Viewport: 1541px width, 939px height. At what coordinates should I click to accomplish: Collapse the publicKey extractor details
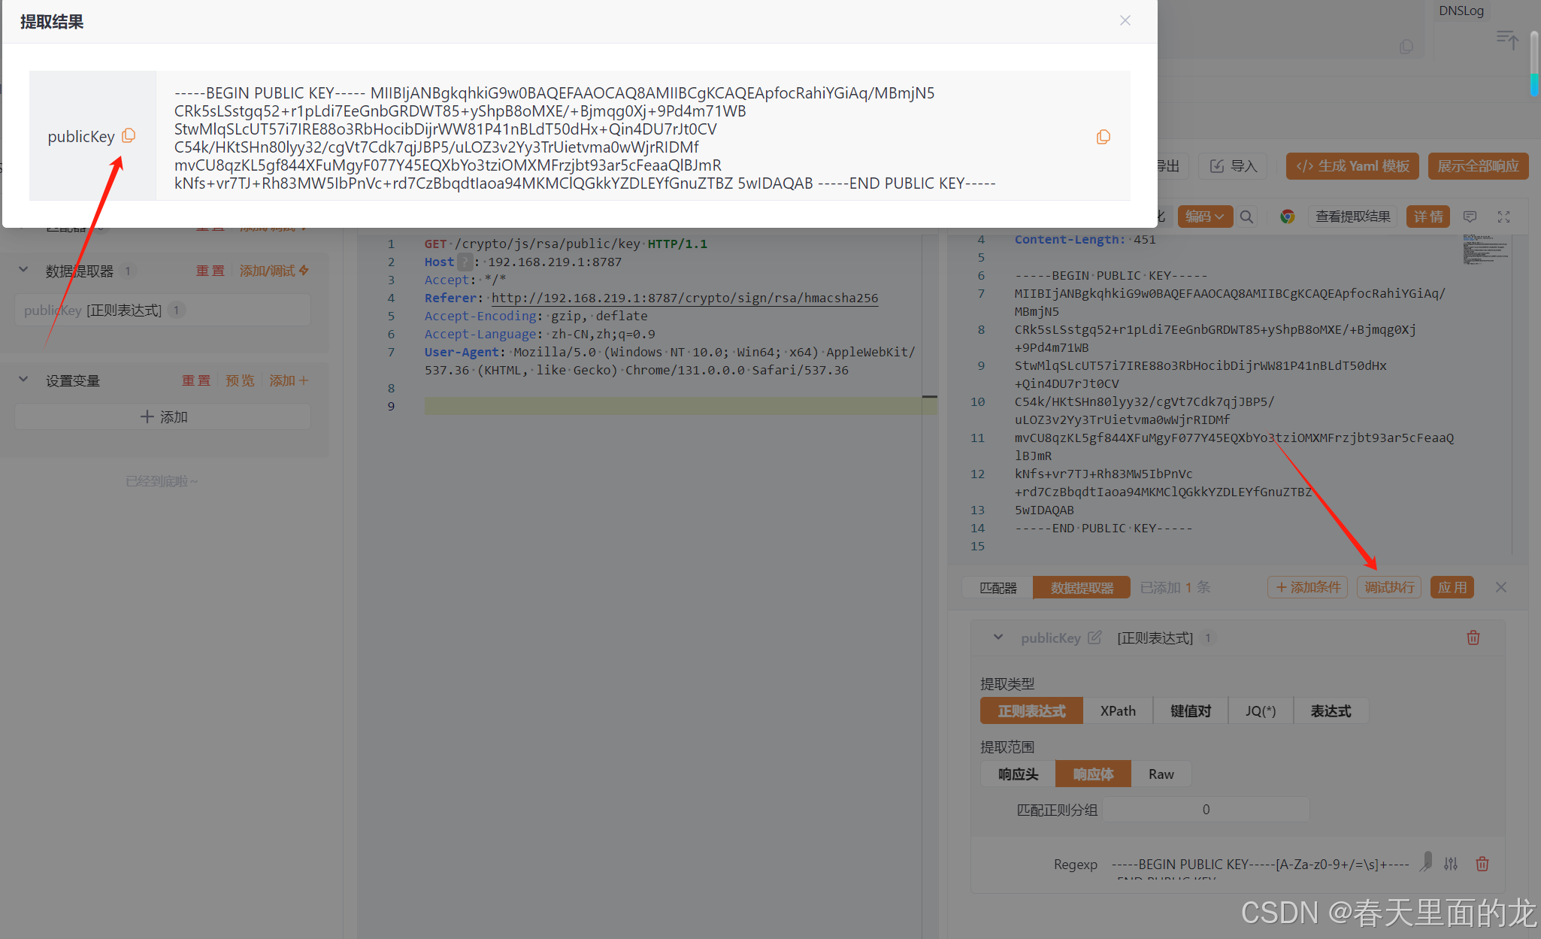pyautogui.click(x=998, y=638)
